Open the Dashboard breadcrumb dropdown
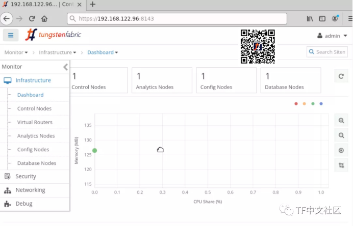 (x=103, y=52)
